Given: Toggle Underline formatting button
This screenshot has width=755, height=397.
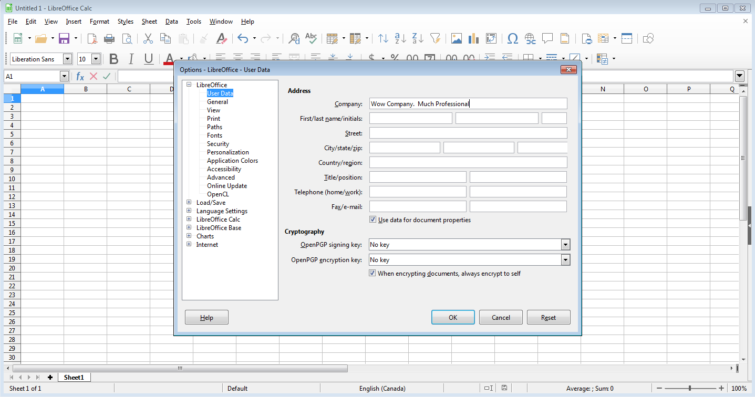Looking at the screenshot, I should click(x=149, y=59).
